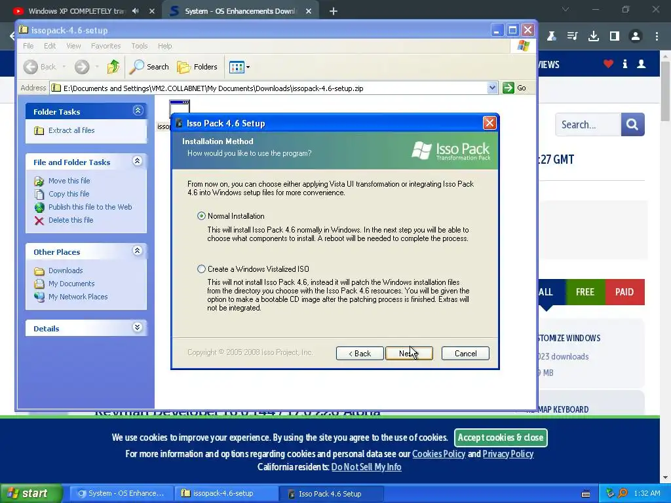
Task: Open Search in Explorer toolbar
Action: point(149,67)
